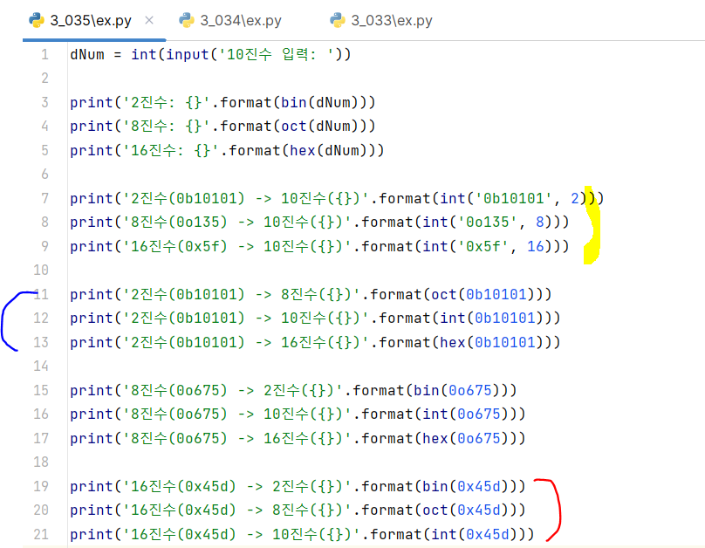Click hex(0o675) on line 17
Image resolution: width=705 pixels, height=548 pixels.
coord(465,438)
